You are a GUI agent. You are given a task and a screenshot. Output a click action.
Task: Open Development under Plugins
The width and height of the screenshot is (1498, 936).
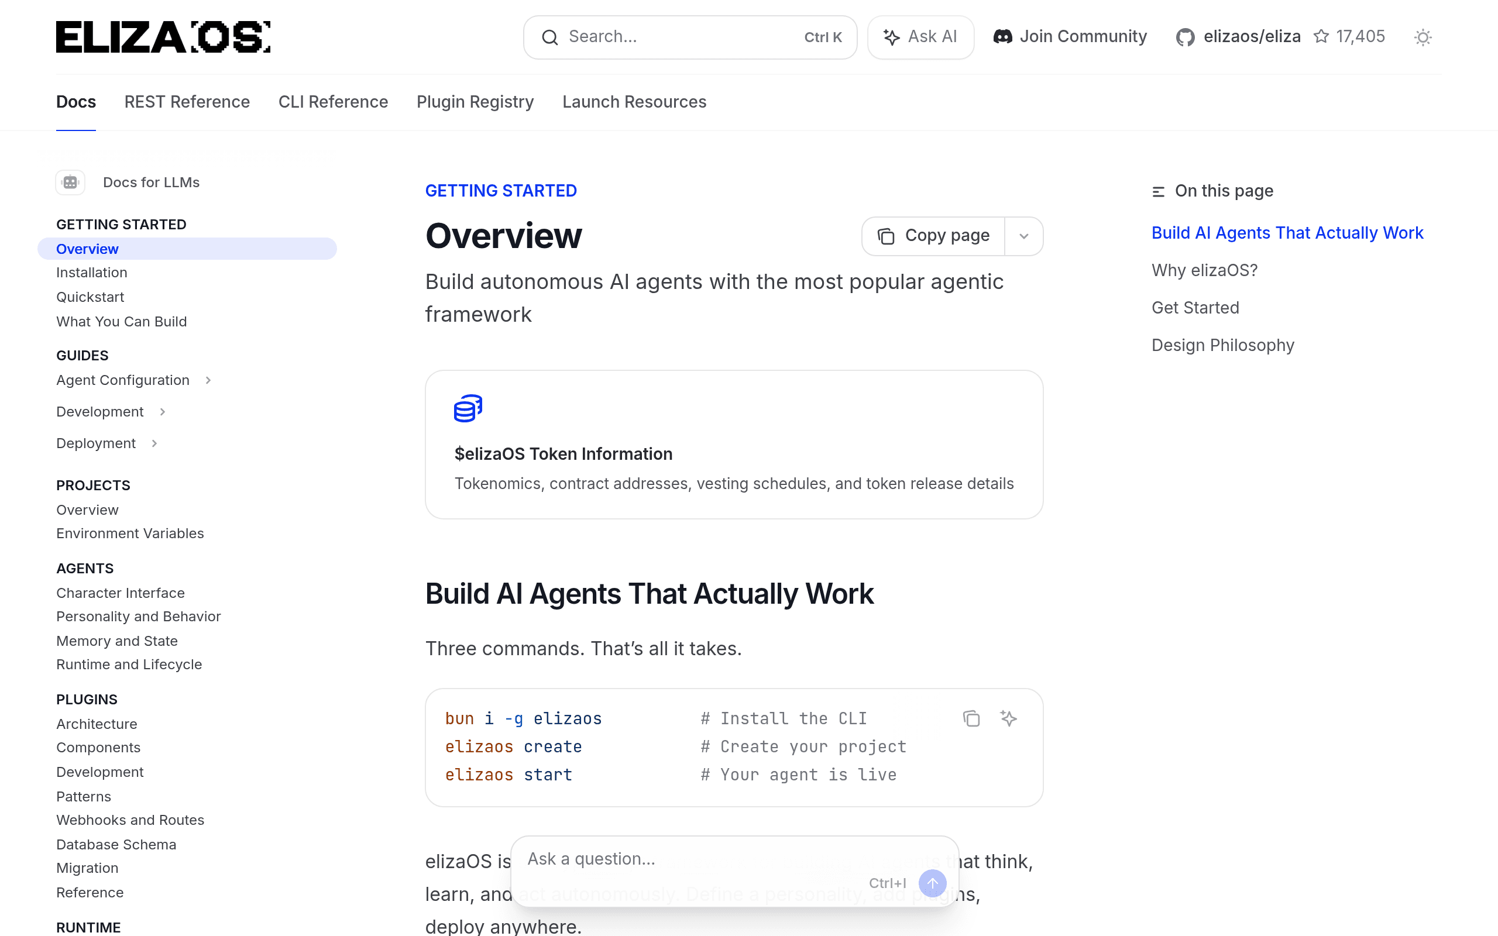click(99, 773)
